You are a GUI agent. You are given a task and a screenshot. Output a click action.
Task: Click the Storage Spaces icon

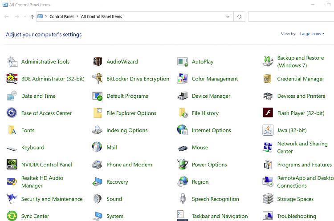tap(268, 199)
